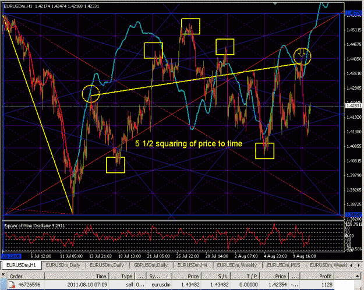364x290 pixels.
Task: Open the EURUSDm,M15 chart tab
Action: coord(284,265)
